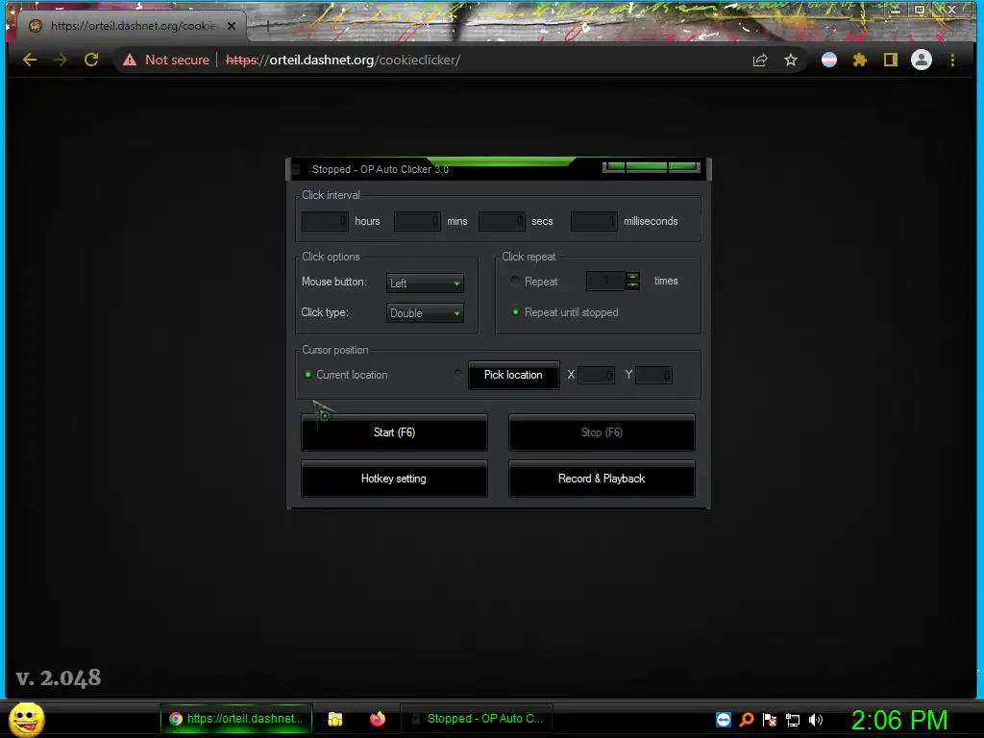Open Hotkey setting
Viewport: 984px width, 738px height.
(x=394, y=479)
